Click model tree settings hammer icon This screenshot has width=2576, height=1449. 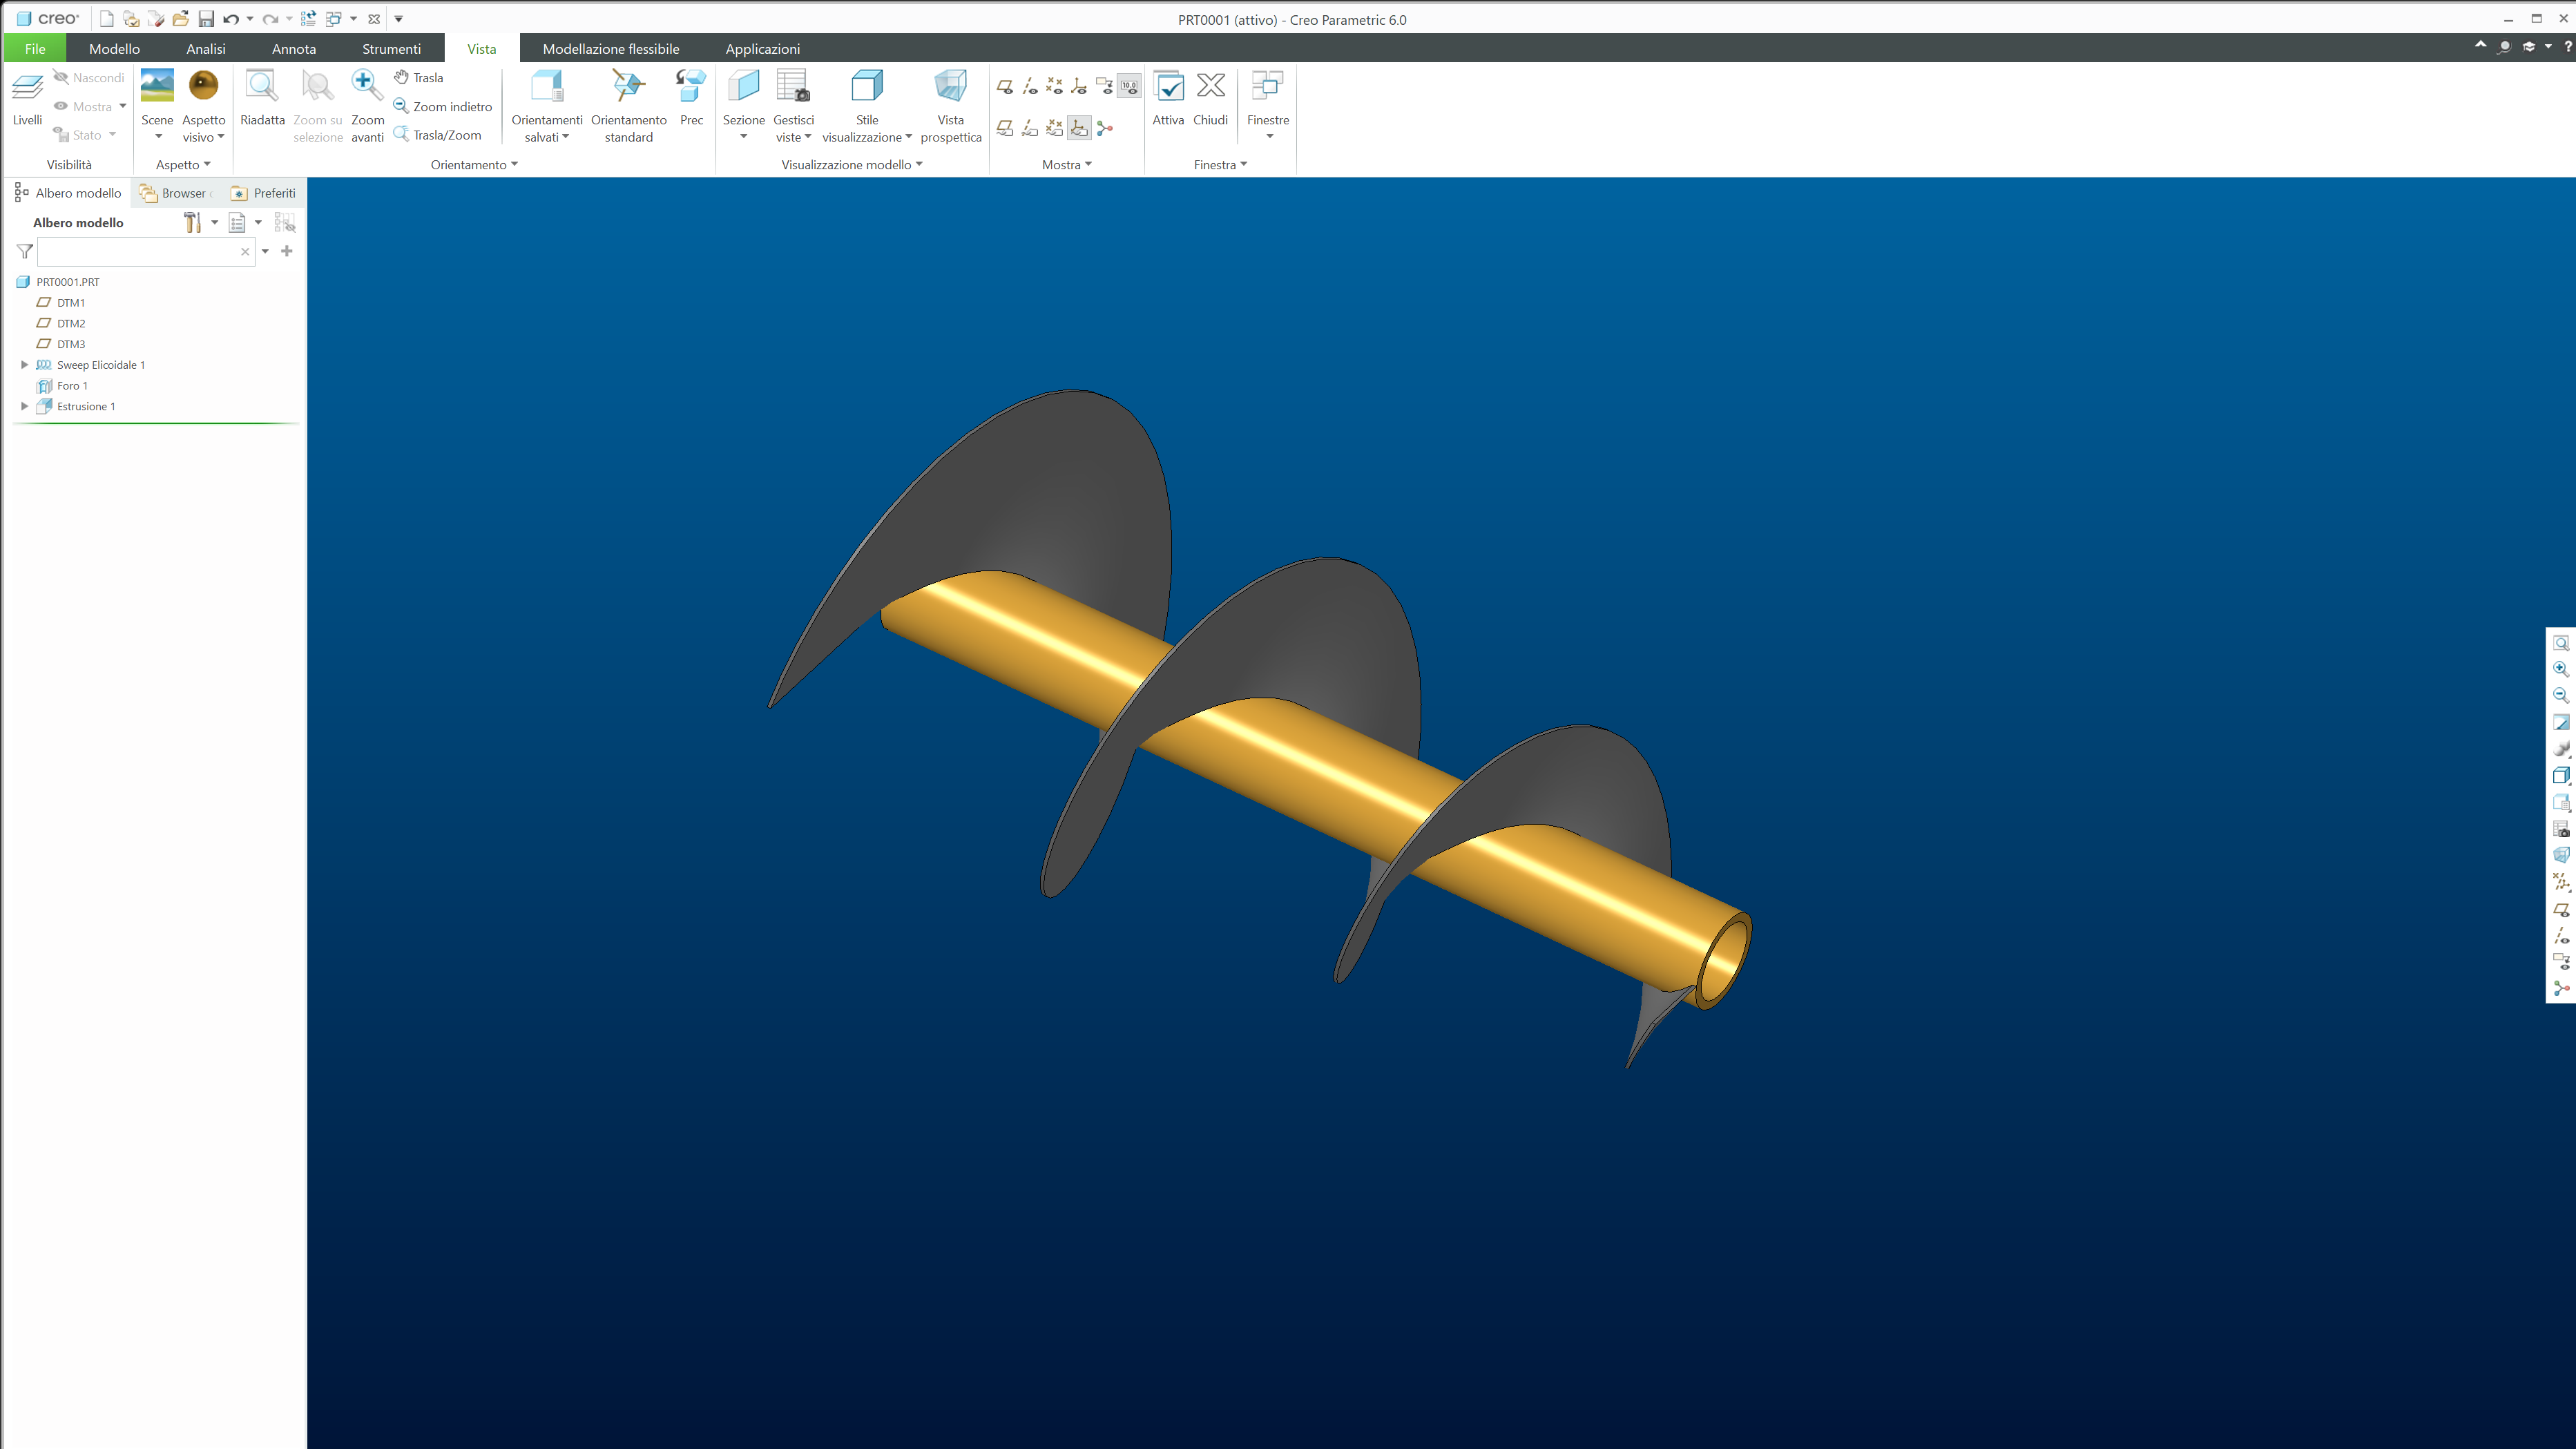click(x=192, y=222)
